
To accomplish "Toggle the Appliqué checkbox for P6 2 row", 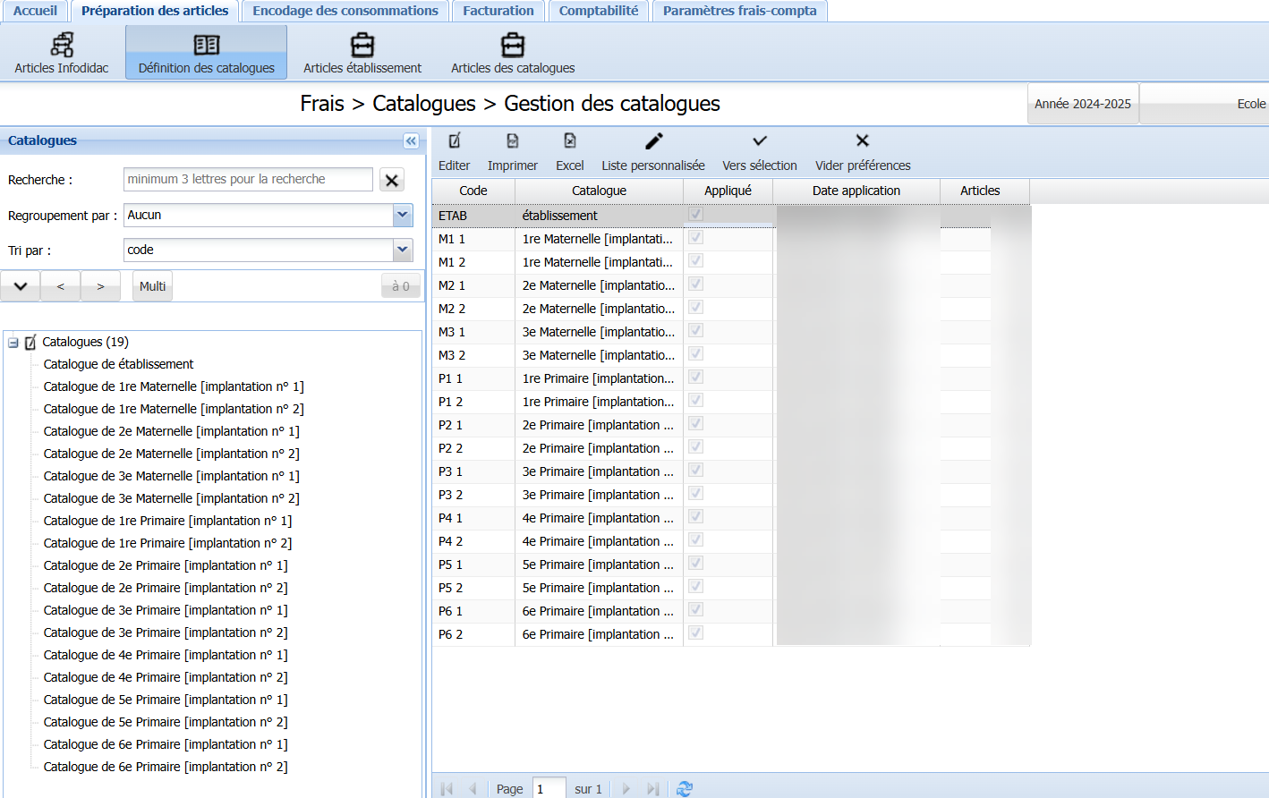I will [x=696, y=633].
